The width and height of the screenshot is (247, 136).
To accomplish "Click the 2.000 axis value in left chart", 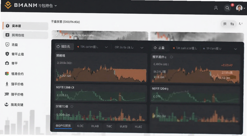I will tap(65, 63).
